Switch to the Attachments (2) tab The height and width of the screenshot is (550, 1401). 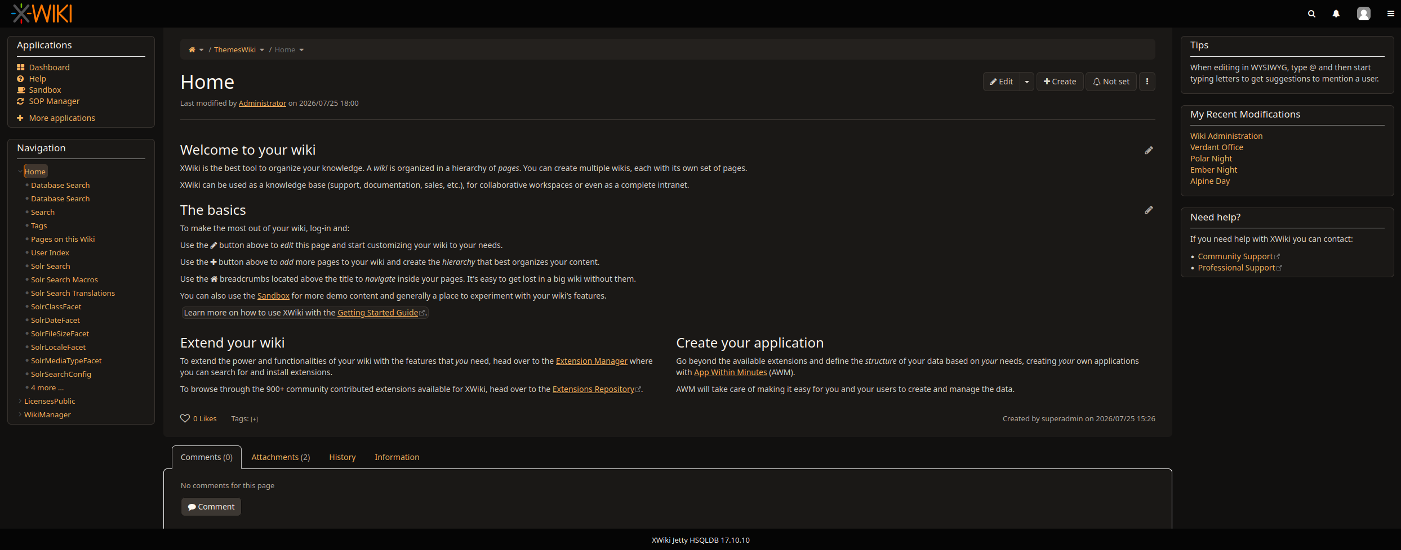click(281, 457)
